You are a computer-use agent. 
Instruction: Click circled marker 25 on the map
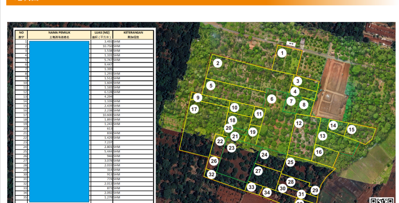point(290,162)
